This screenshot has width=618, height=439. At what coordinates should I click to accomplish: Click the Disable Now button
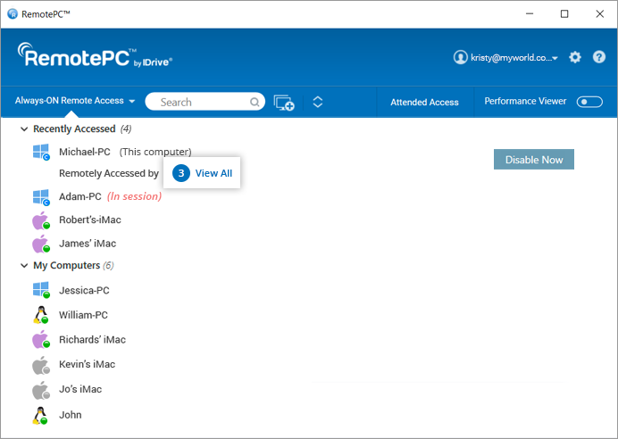tap(534, 160)
